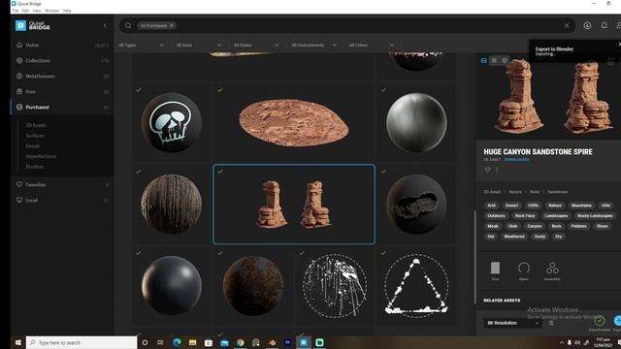
Task: Click the Canyon tag
Action: 535,226
